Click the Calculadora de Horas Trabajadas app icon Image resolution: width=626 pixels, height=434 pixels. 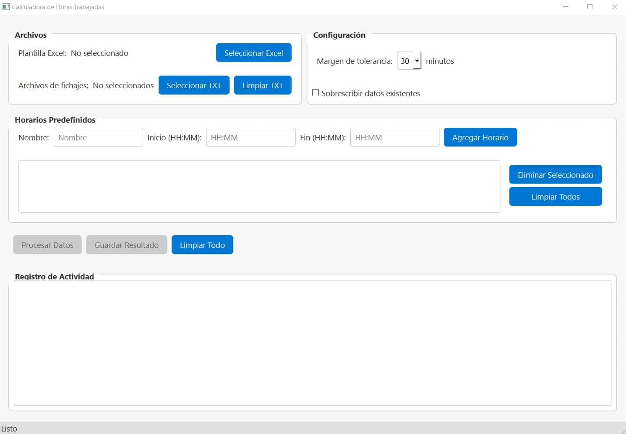tap(6, 6)
